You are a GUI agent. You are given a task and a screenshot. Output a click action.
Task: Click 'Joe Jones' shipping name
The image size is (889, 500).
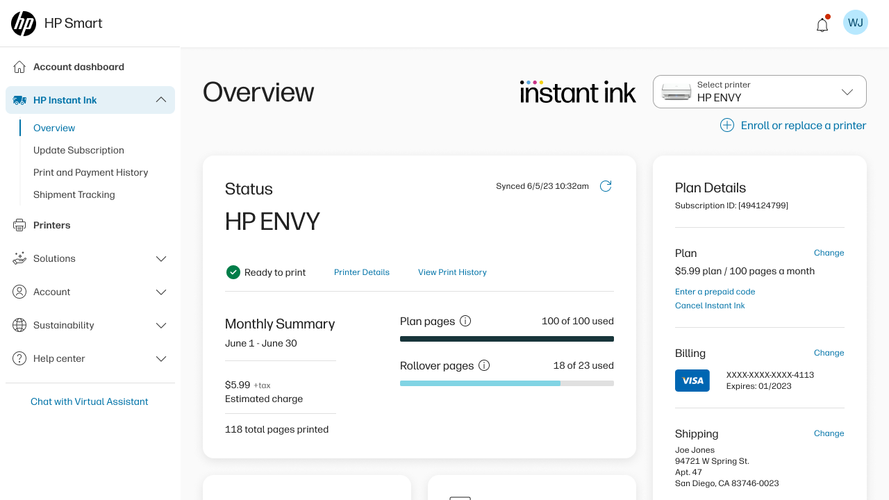[x=695, y=450]
